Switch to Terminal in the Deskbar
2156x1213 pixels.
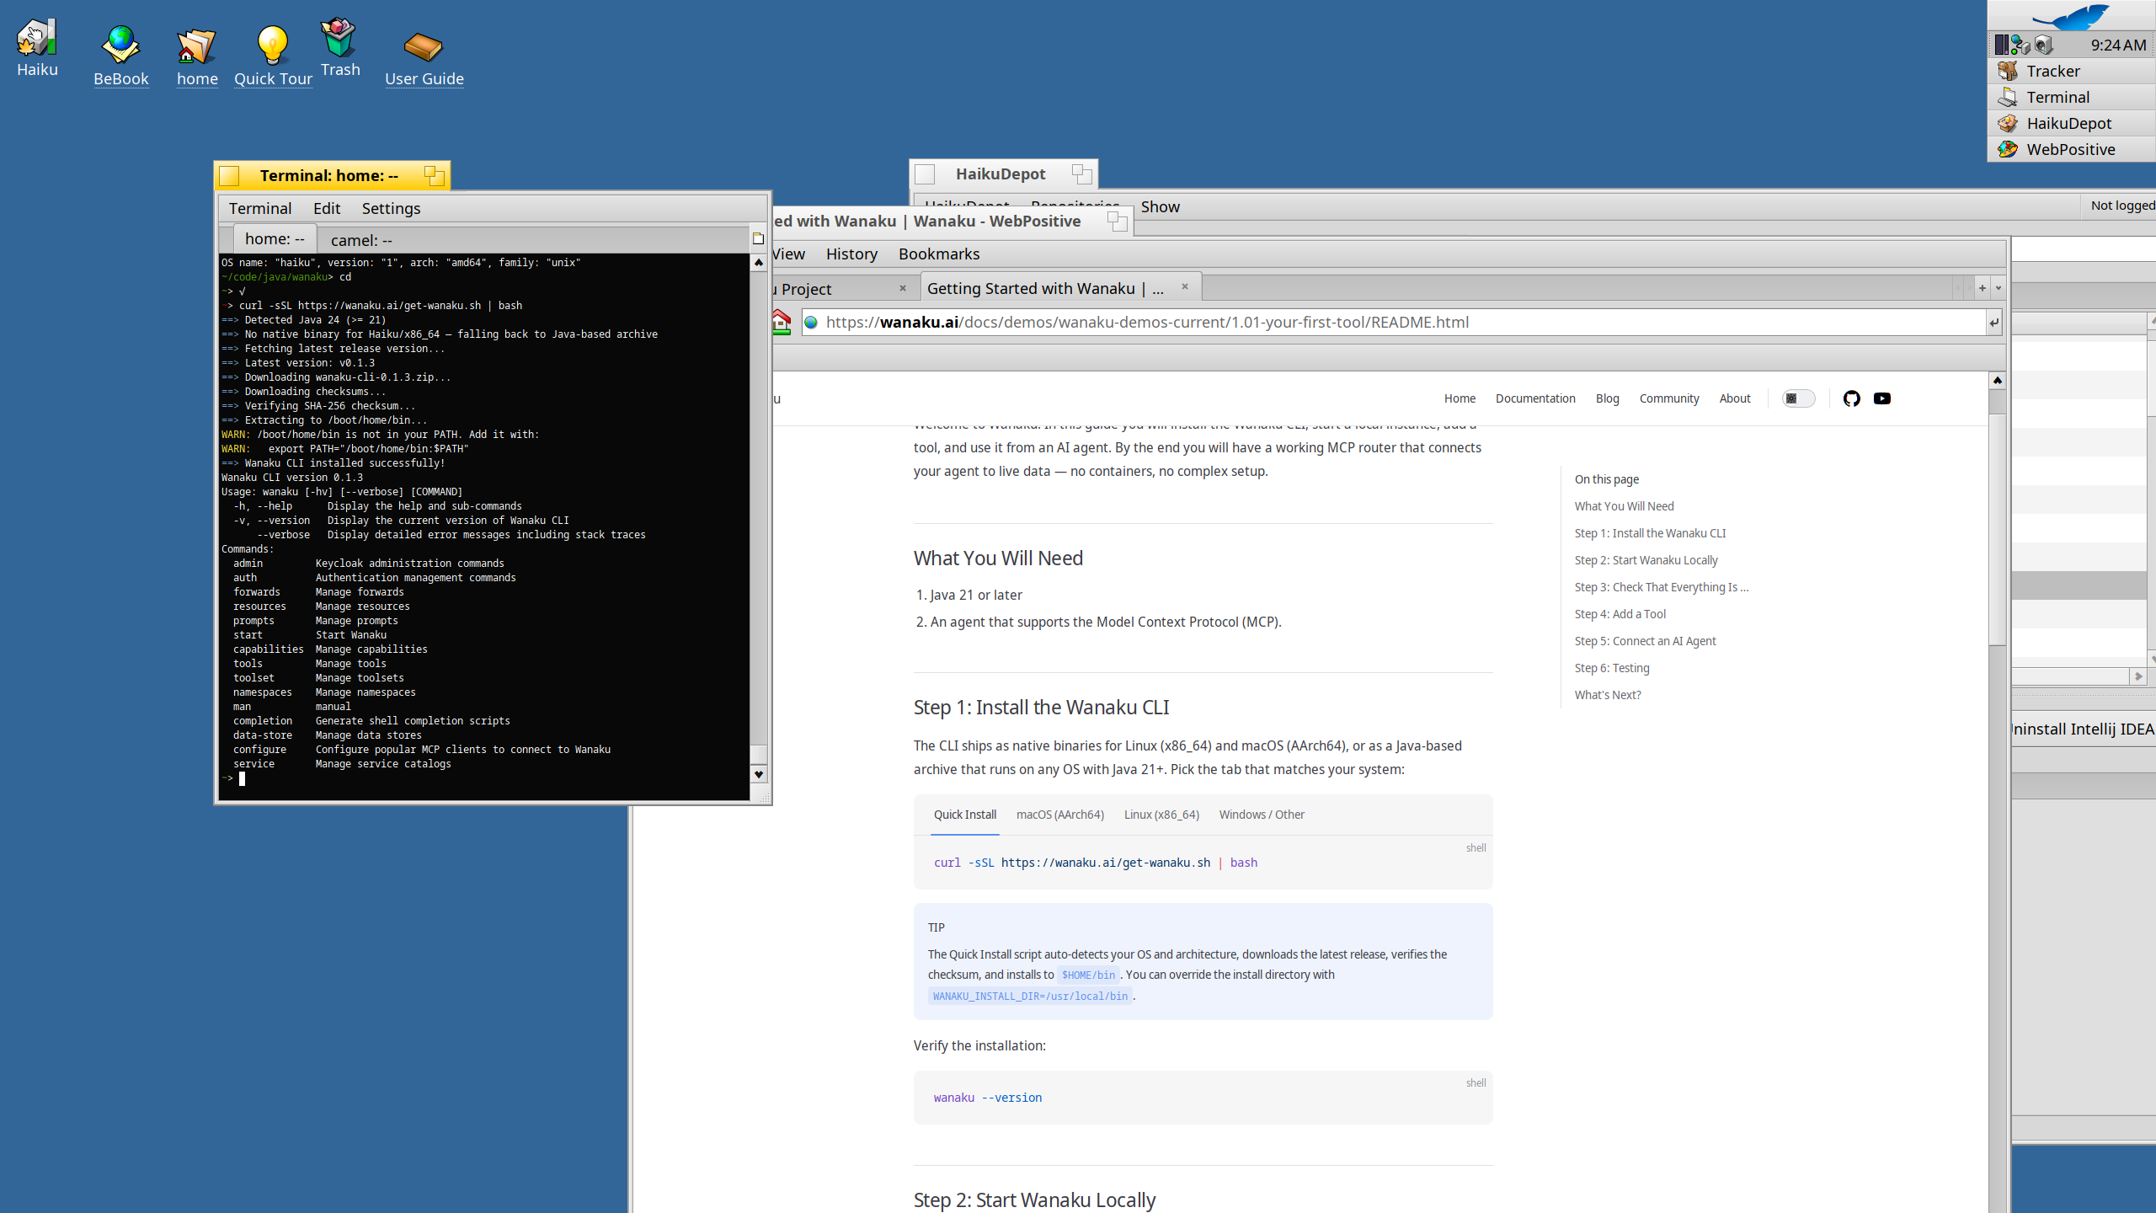[2072, 97]
